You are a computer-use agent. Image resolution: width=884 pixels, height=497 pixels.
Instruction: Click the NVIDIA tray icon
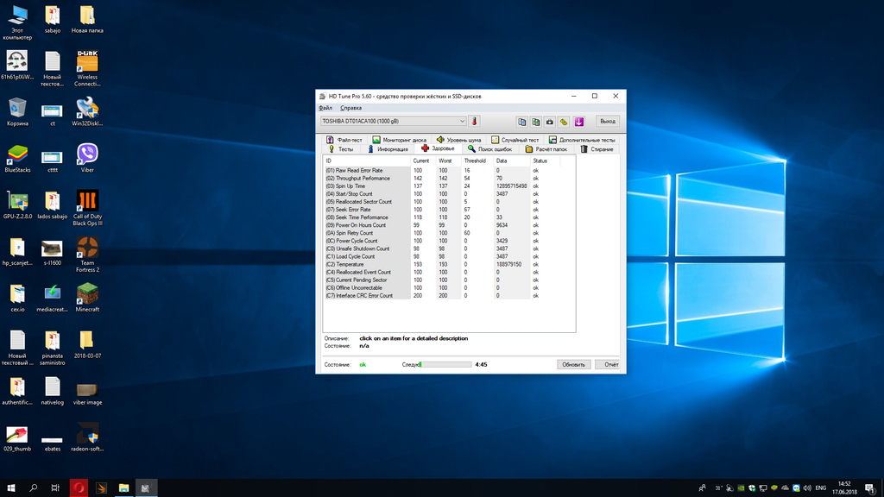point(741,488)
